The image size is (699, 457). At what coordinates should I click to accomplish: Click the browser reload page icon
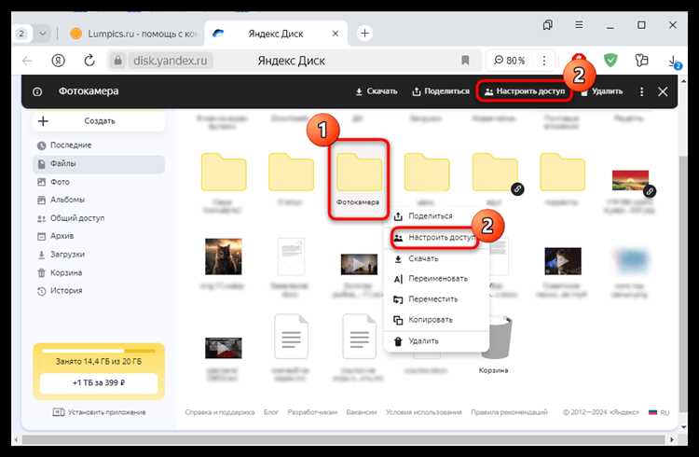pos(89,61)
